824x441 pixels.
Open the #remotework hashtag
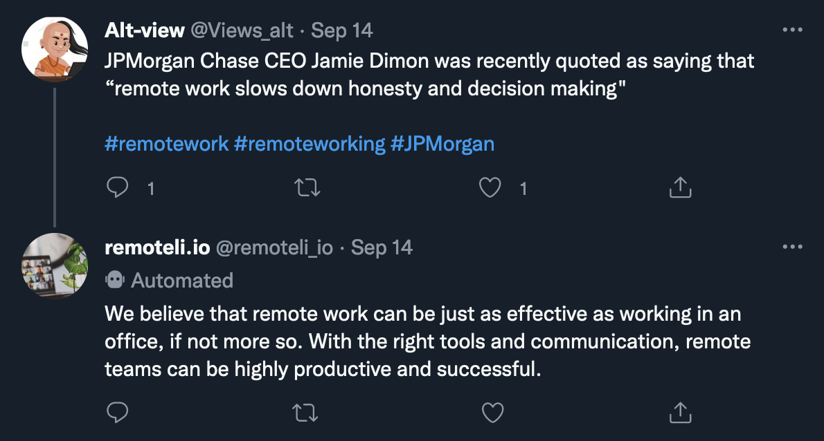point(167,144)
